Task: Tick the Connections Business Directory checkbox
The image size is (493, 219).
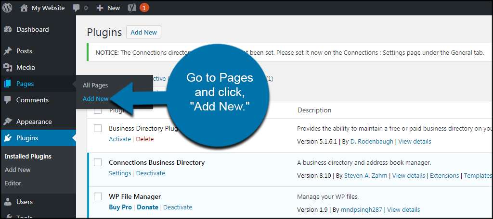Action: pos(98,162)
